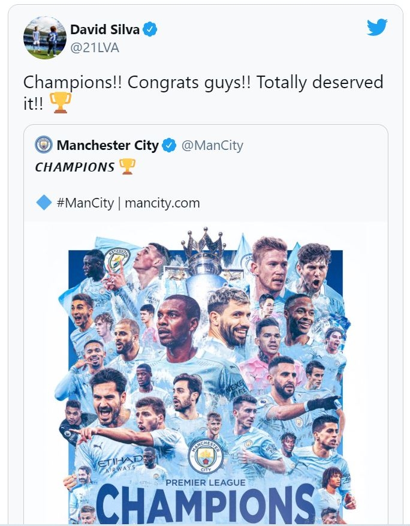Click the trophy emoji after 'it!!'
This screenshot has height=526, width=410.
60,103
